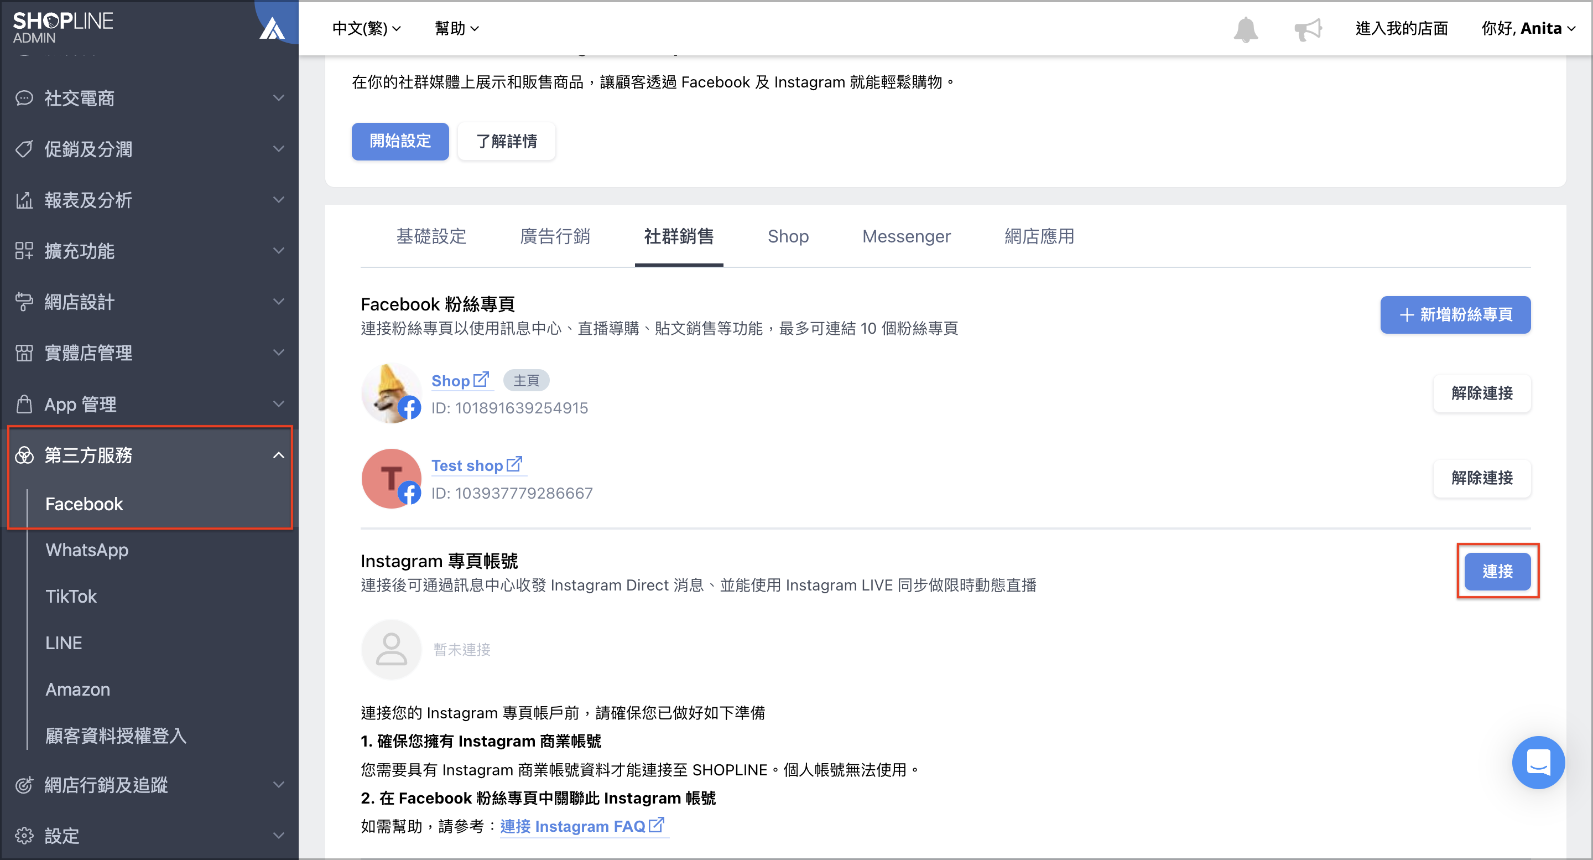
Task: Click the Instagram 連接 button
Action: [x=1497, y=572]
